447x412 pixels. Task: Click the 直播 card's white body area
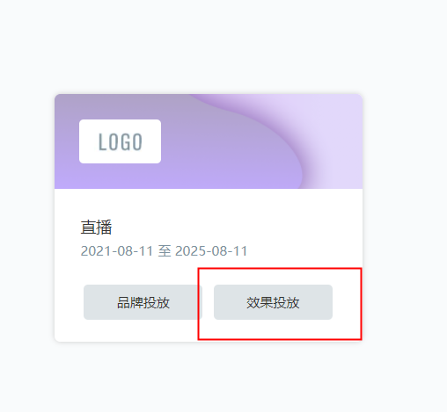pos(209,265)
